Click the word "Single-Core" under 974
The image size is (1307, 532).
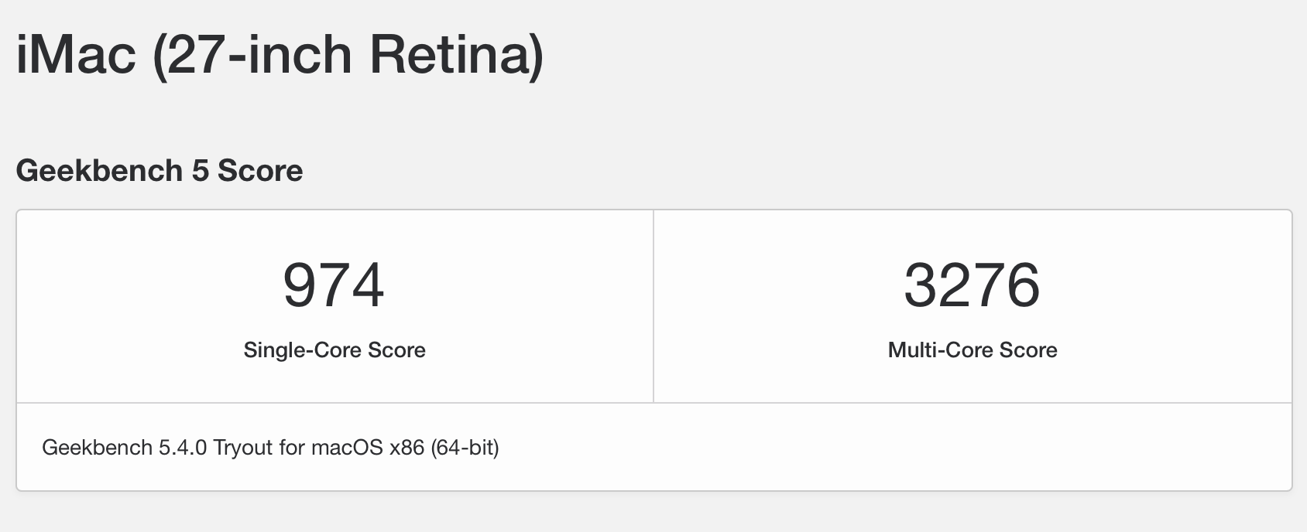(303, 350)
